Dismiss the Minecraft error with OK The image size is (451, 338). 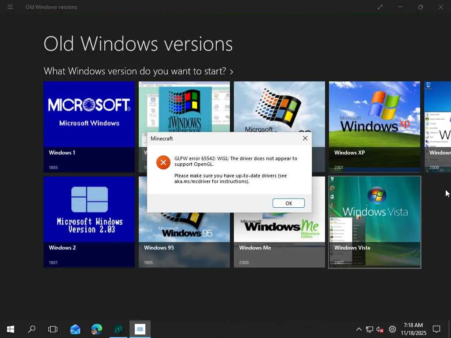[x=288, y=203]
